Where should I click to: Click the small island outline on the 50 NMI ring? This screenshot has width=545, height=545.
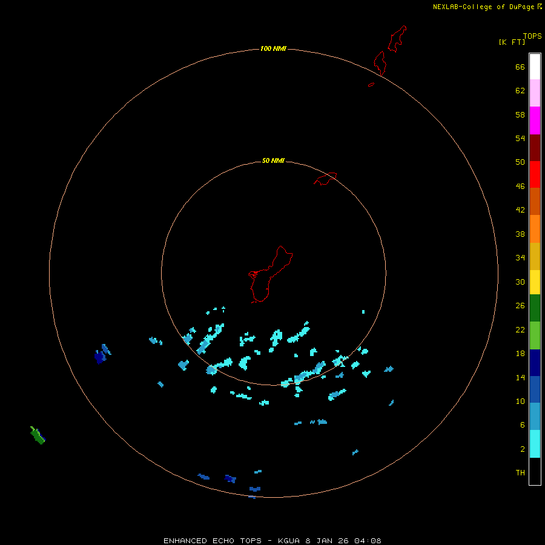[x=325, y=179]
